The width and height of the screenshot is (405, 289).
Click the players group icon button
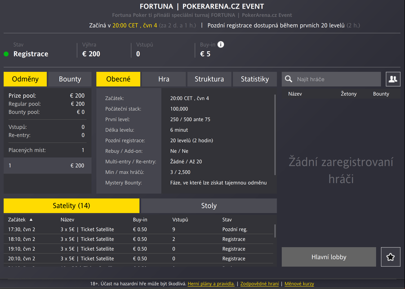pos(393,79)
